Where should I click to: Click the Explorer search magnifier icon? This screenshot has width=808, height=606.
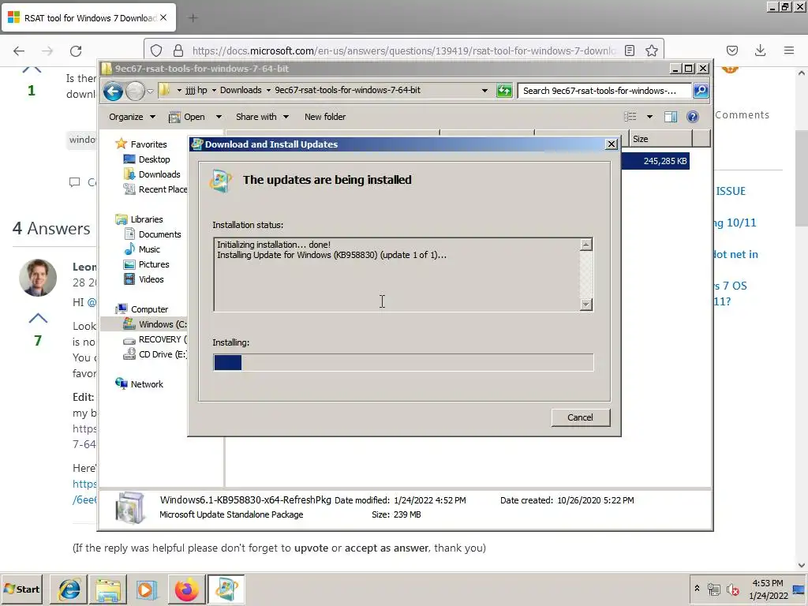(x=701, y=91)
